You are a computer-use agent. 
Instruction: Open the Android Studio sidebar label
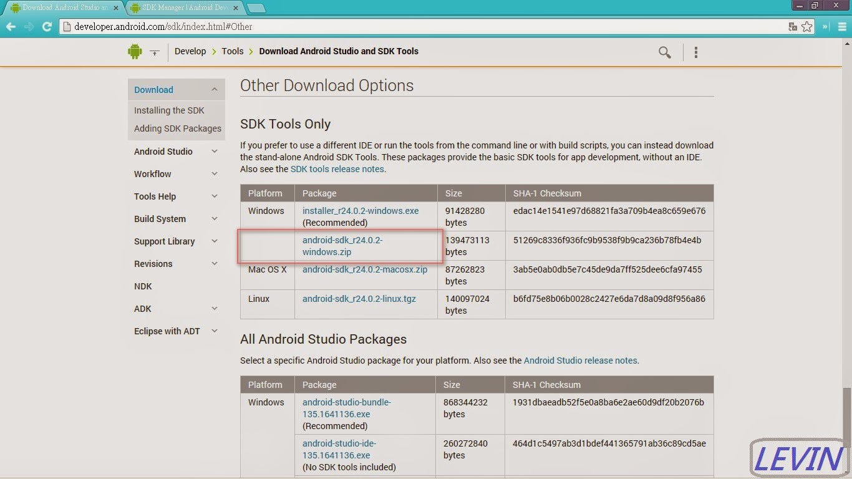(x=163, y=152)
